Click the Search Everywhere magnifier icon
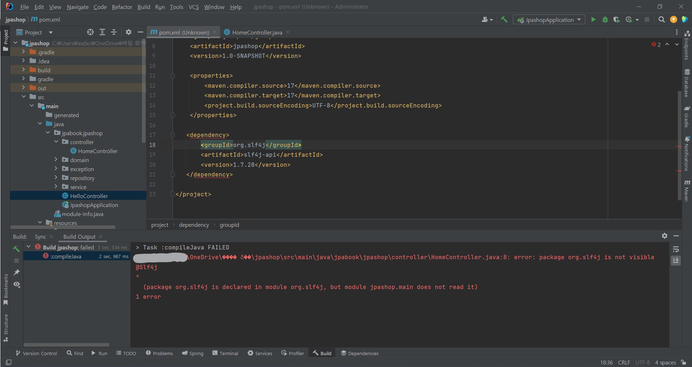 (x=661, y=19)
